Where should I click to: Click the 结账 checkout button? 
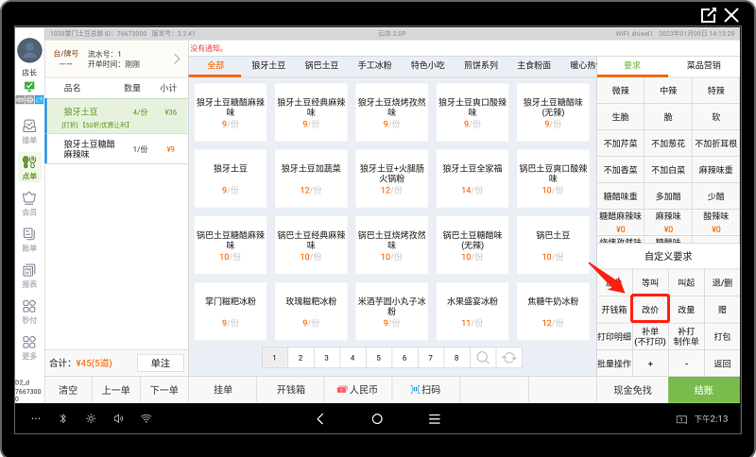[704, 390]
